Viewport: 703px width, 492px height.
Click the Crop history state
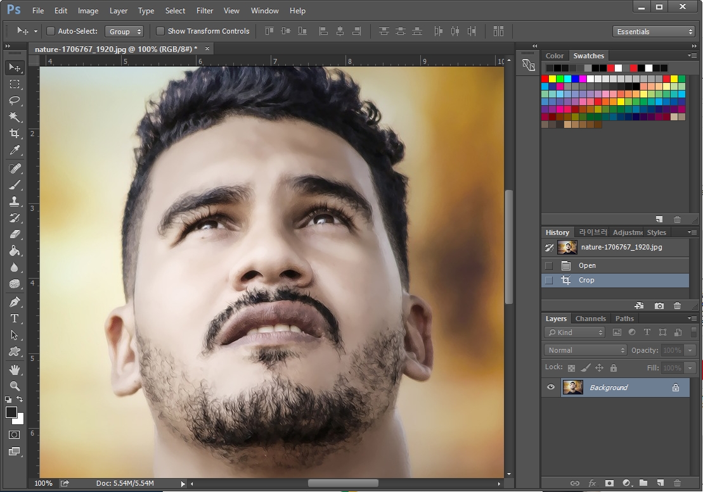(586, 280)
